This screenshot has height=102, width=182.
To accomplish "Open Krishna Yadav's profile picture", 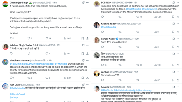I will click(97, 25).
